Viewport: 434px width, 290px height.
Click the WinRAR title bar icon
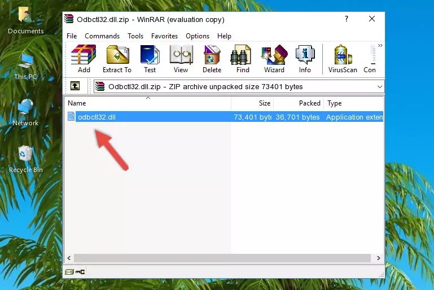pos(69,19)
